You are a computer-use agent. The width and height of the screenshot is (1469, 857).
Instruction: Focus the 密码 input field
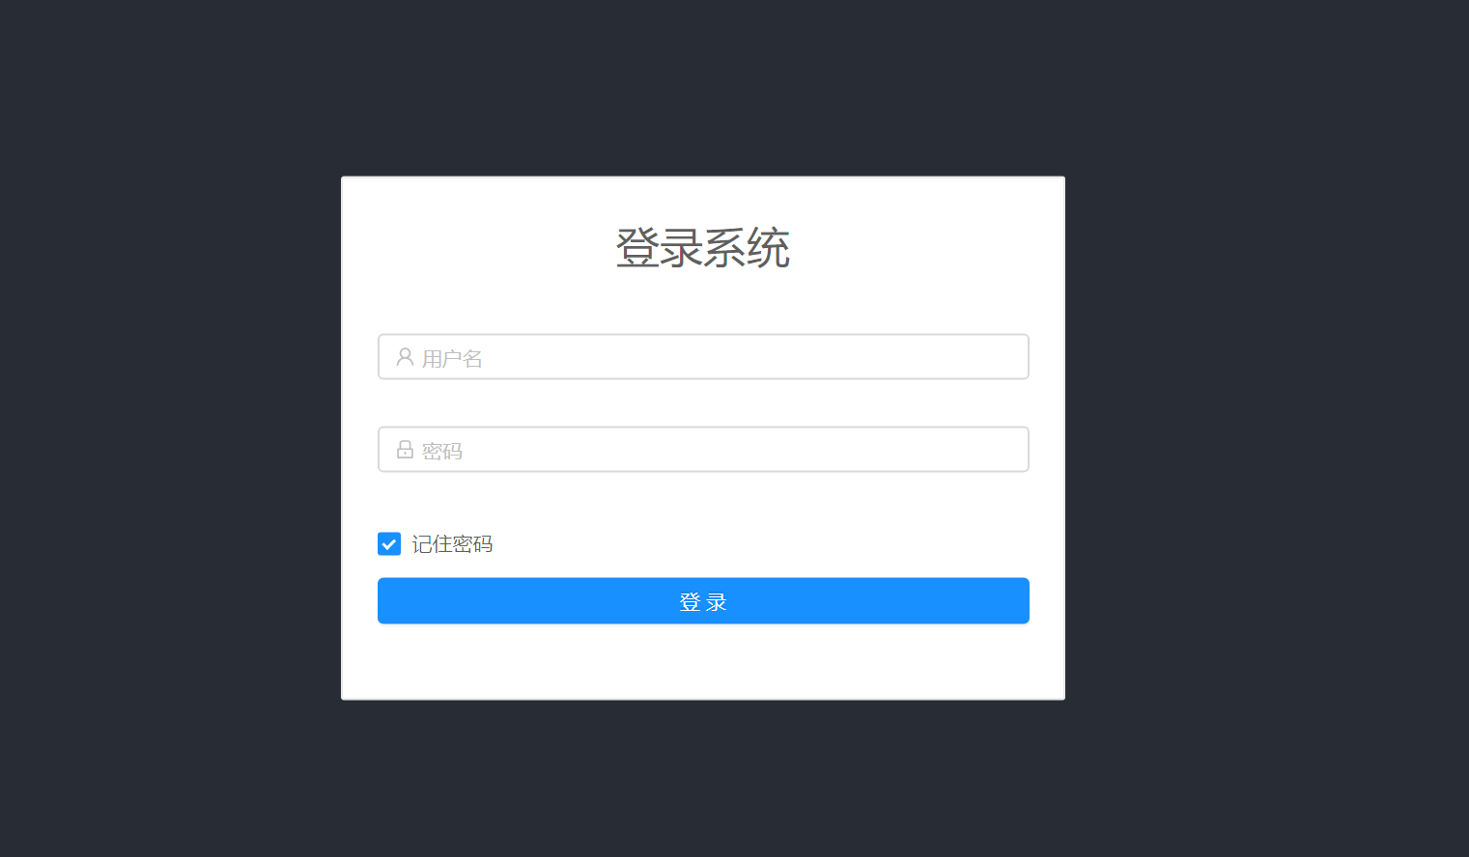pos(703,450)
